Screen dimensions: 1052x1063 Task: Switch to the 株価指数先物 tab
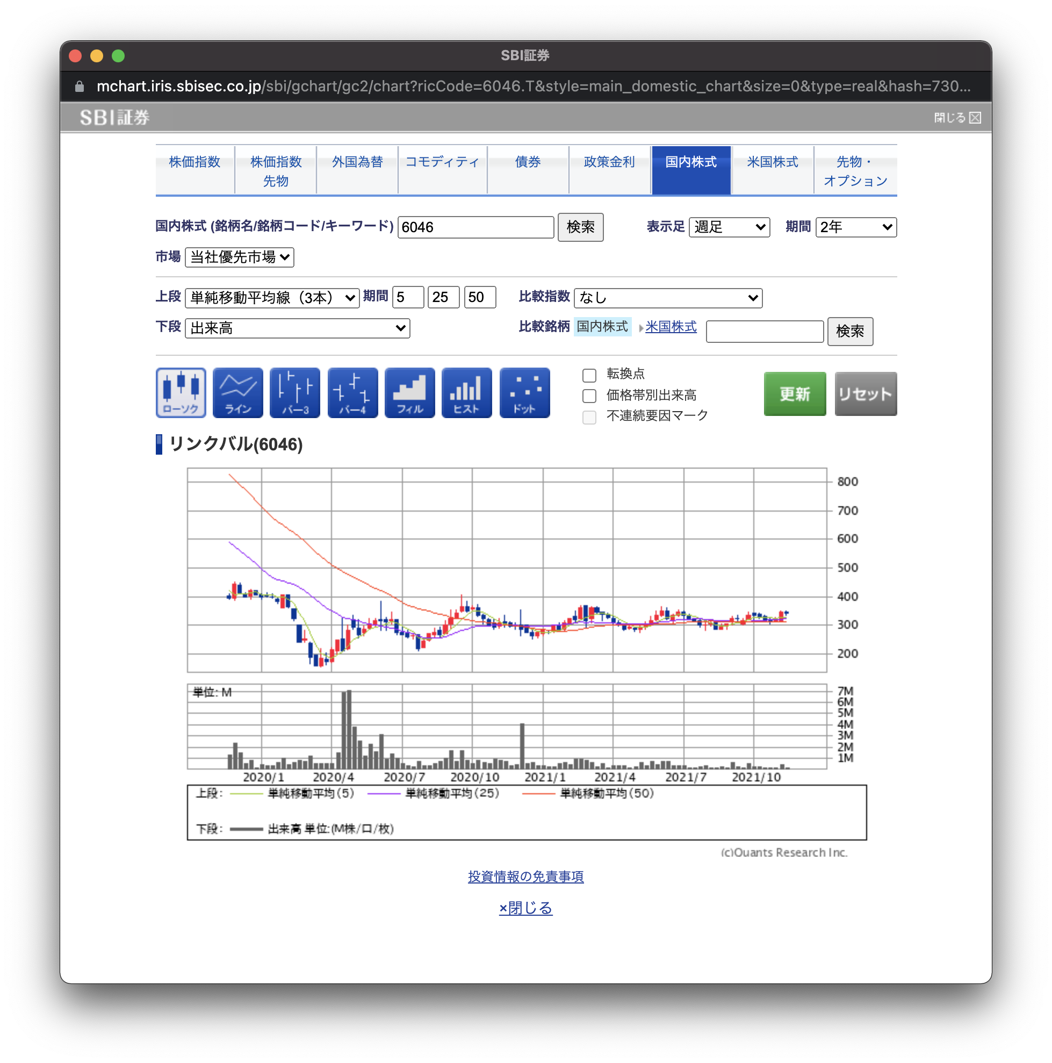coord(276,171)
